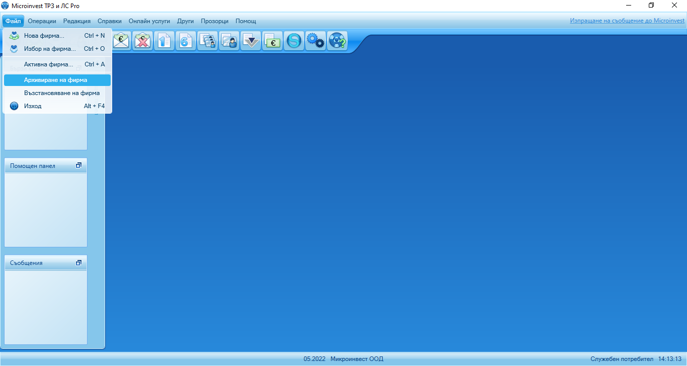687x366 pixels.
Task: Click the euro envelope toolbar icon
Action: pyautogui.click(x=121, y=41)
